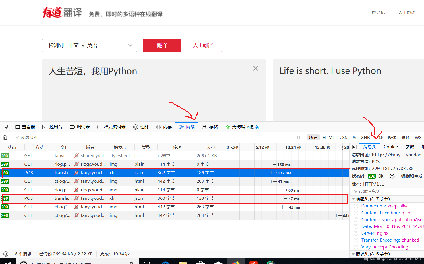Select the 网络 network tab
This screenshot has height=264, width=424.
[x=187, y=127]
